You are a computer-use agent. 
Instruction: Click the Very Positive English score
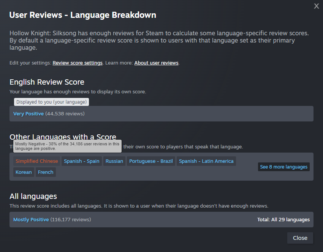pos(28,114)
